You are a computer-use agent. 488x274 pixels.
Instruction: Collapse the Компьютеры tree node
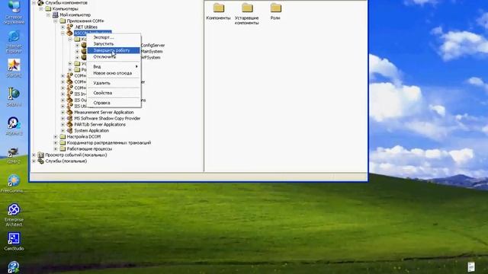pos(41,9)
